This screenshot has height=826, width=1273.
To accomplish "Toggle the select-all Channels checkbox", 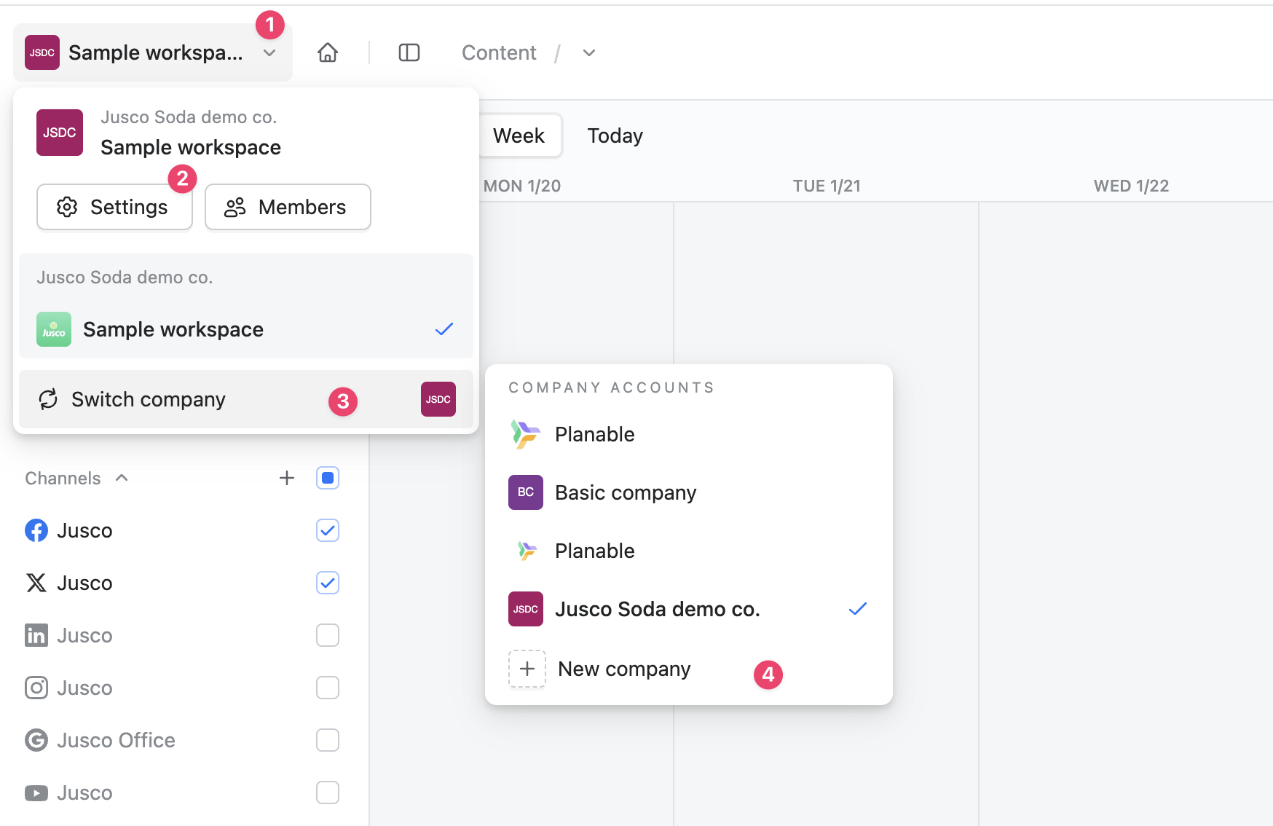I will 328,478.
